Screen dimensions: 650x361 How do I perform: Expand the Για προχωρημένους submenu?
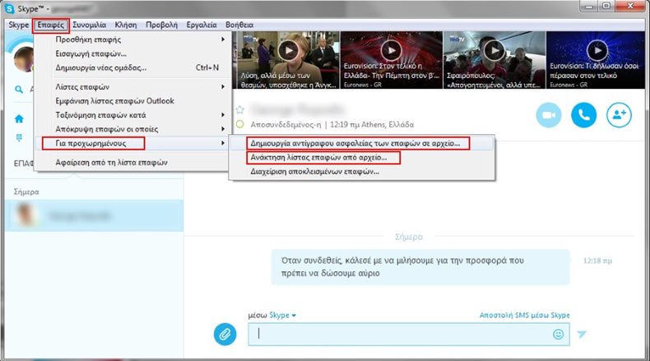click(x=132, y=143)
